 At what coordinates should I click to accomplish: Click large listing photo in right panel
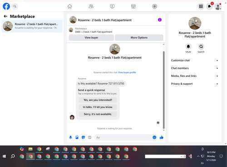click(x=195, y=23)
